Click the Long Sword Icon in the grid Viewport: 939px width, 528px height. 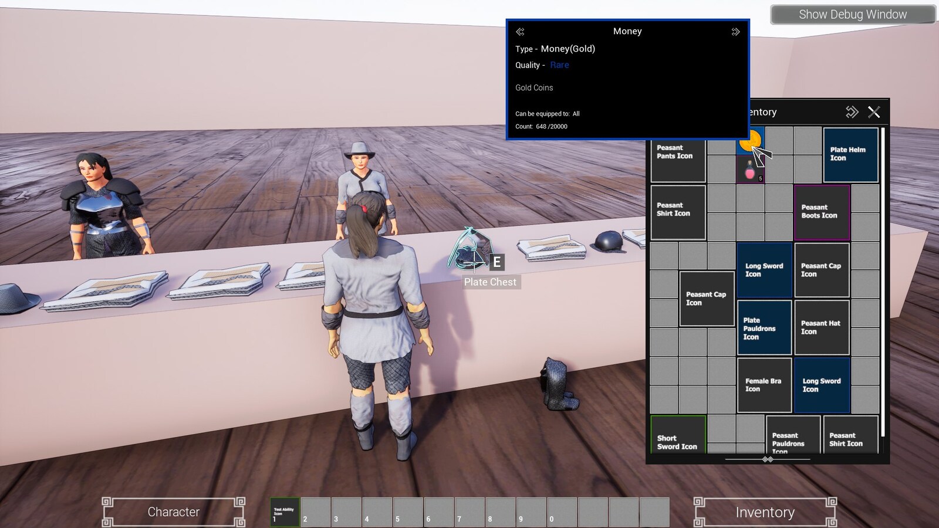tap(764, 270)
